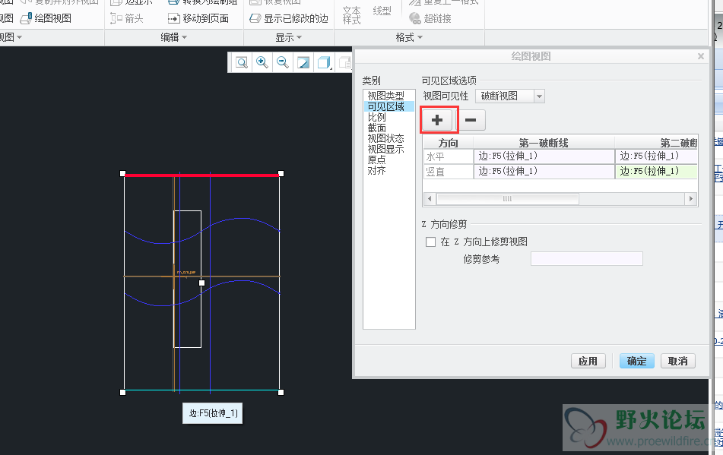Viewport: 723px width, 455px height.
Task: Open the Display Style cube icon
Action: [325, 62]
